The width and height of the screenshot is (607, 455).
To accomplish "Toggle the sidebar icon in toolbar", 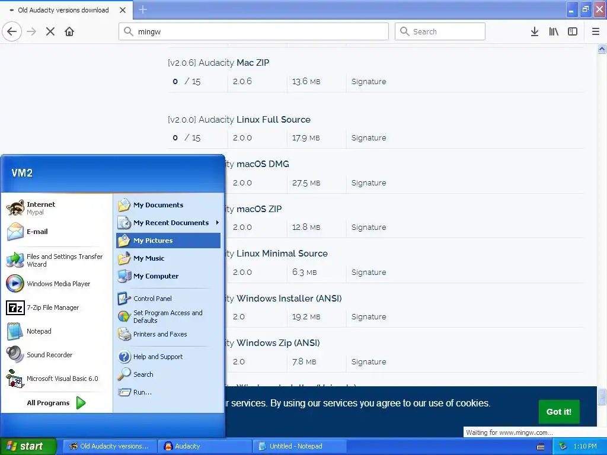I will (573, 32).
